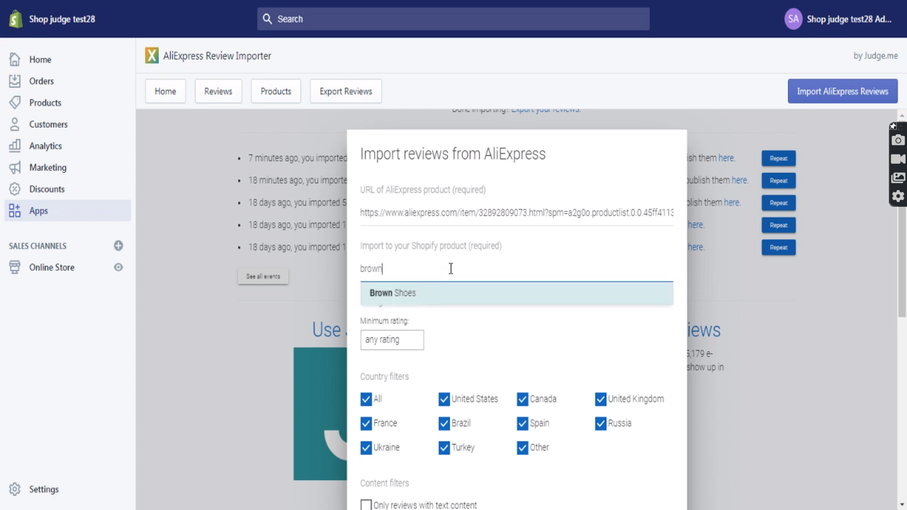Image resolution: width=907 pixels, height=510 pixels.
Task: Click the See all events button
Action: [263, 277]
